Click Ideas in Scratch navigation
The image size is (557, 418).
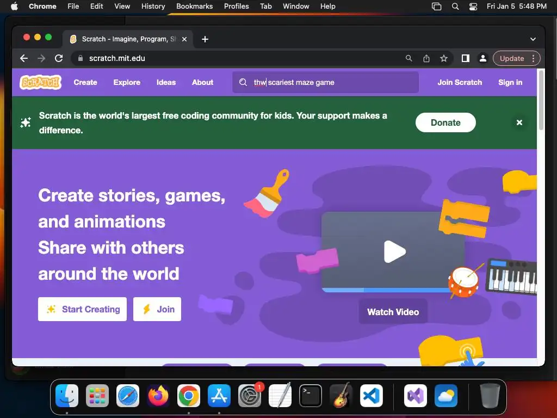[166, 82]
